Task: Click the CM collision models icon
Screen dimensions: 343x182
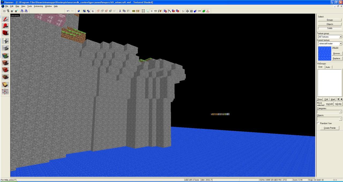Action: 199,11
